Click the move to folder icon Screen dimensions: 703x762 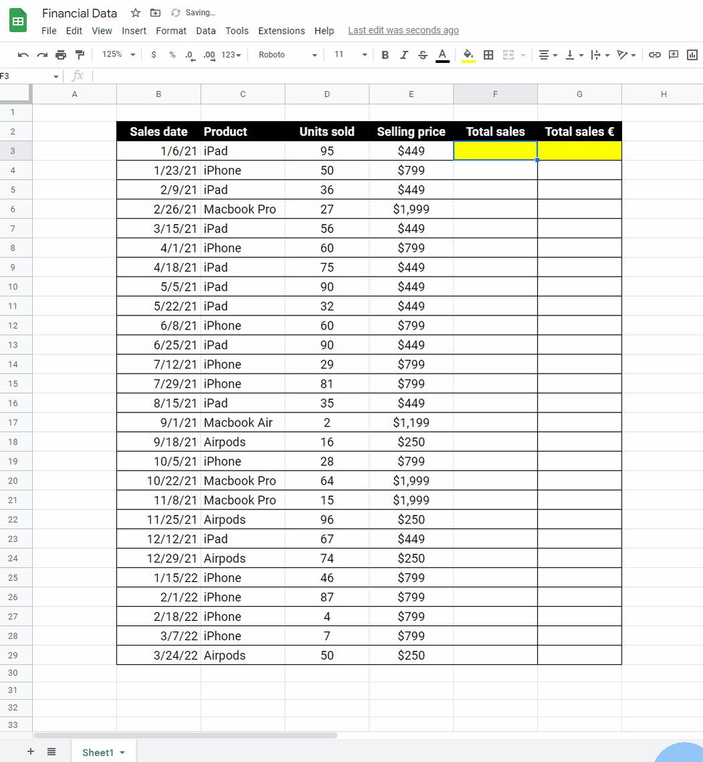coord(155,13)
